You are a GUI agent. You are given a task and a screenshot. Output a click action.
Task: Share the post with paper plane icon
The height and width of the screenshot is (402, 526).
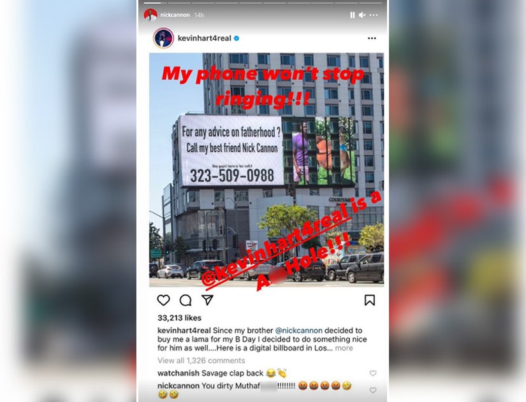click(207, 299)
